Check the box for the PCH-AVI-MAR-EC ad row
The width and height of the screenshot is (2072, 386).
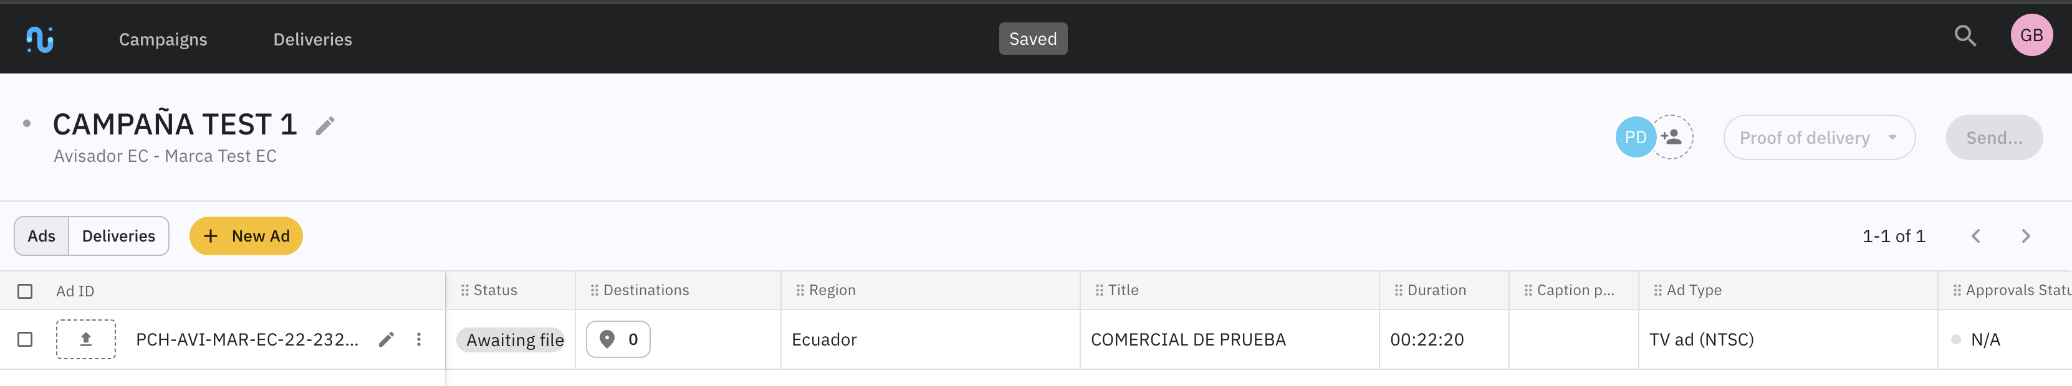[x=25, y=339]
